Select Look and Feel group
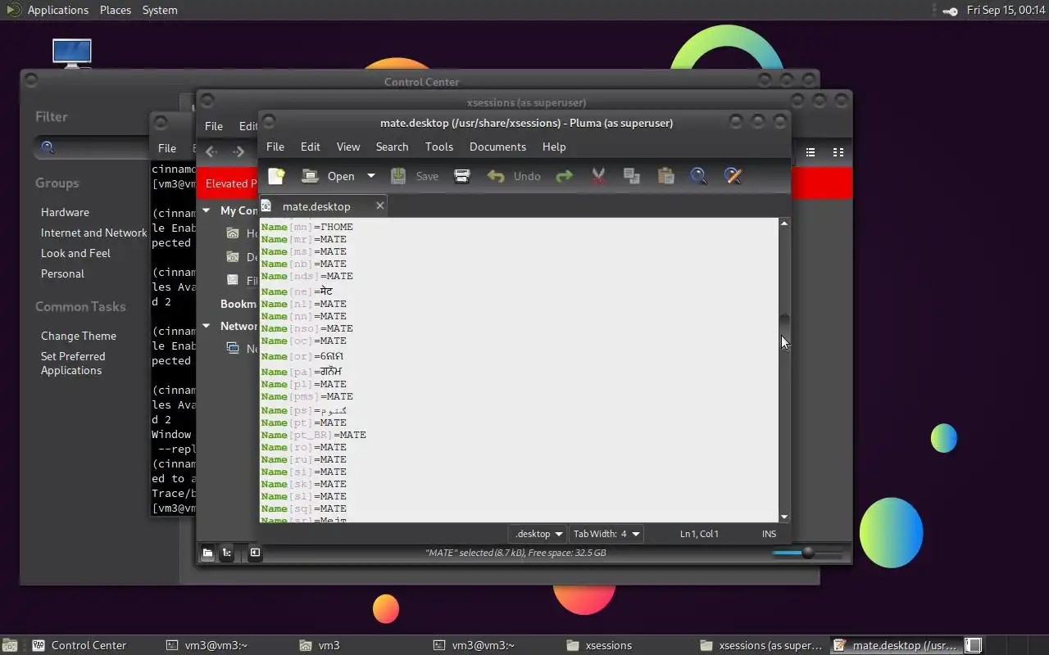 [75, 253]
